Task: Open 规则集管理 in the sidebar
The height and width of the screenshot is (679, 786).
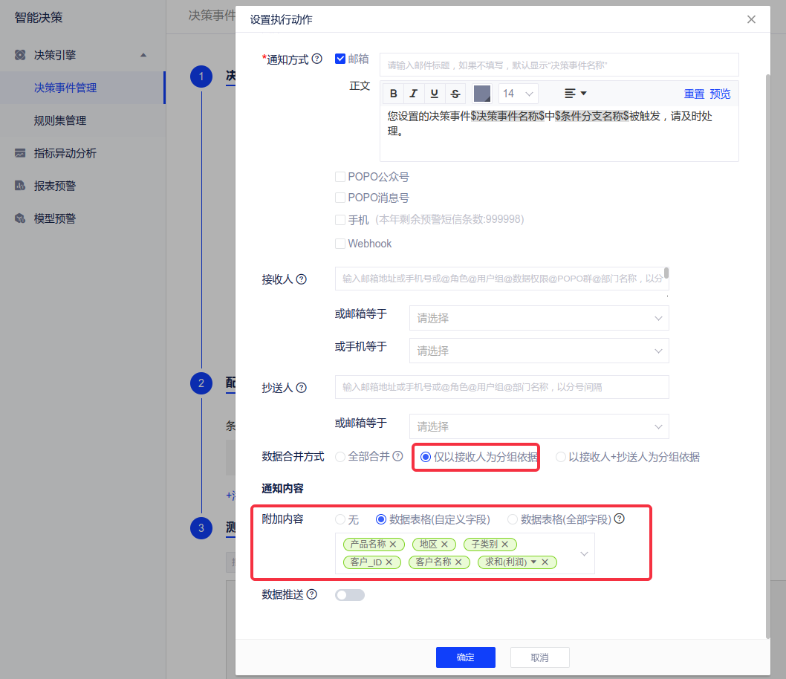Action: [x=60, y=120]
